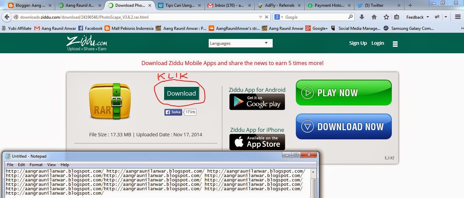Click the blue DOWNLOAD NOW banner
The width and height of the screenshot is (464, 198).
pos(343,126)
